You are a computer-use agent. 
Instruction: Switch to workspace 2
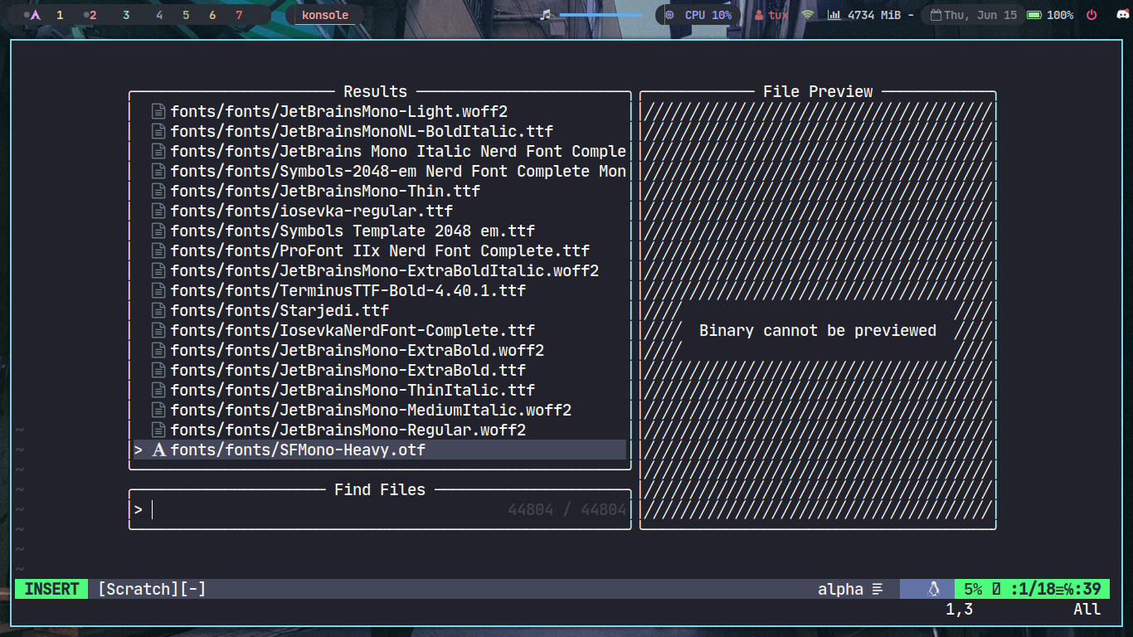tap(92, 15)
